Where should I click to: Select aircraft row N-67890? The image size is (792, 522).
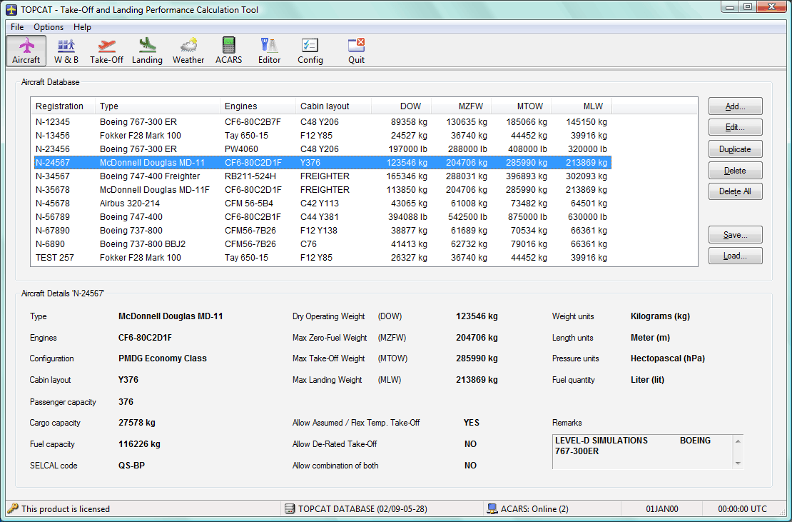click(x=322, y=231)
